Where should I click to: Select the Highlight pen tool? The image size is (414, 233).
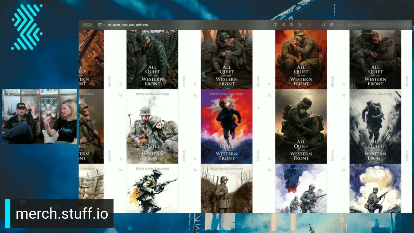pyautogui.click(x=309, y=25)
